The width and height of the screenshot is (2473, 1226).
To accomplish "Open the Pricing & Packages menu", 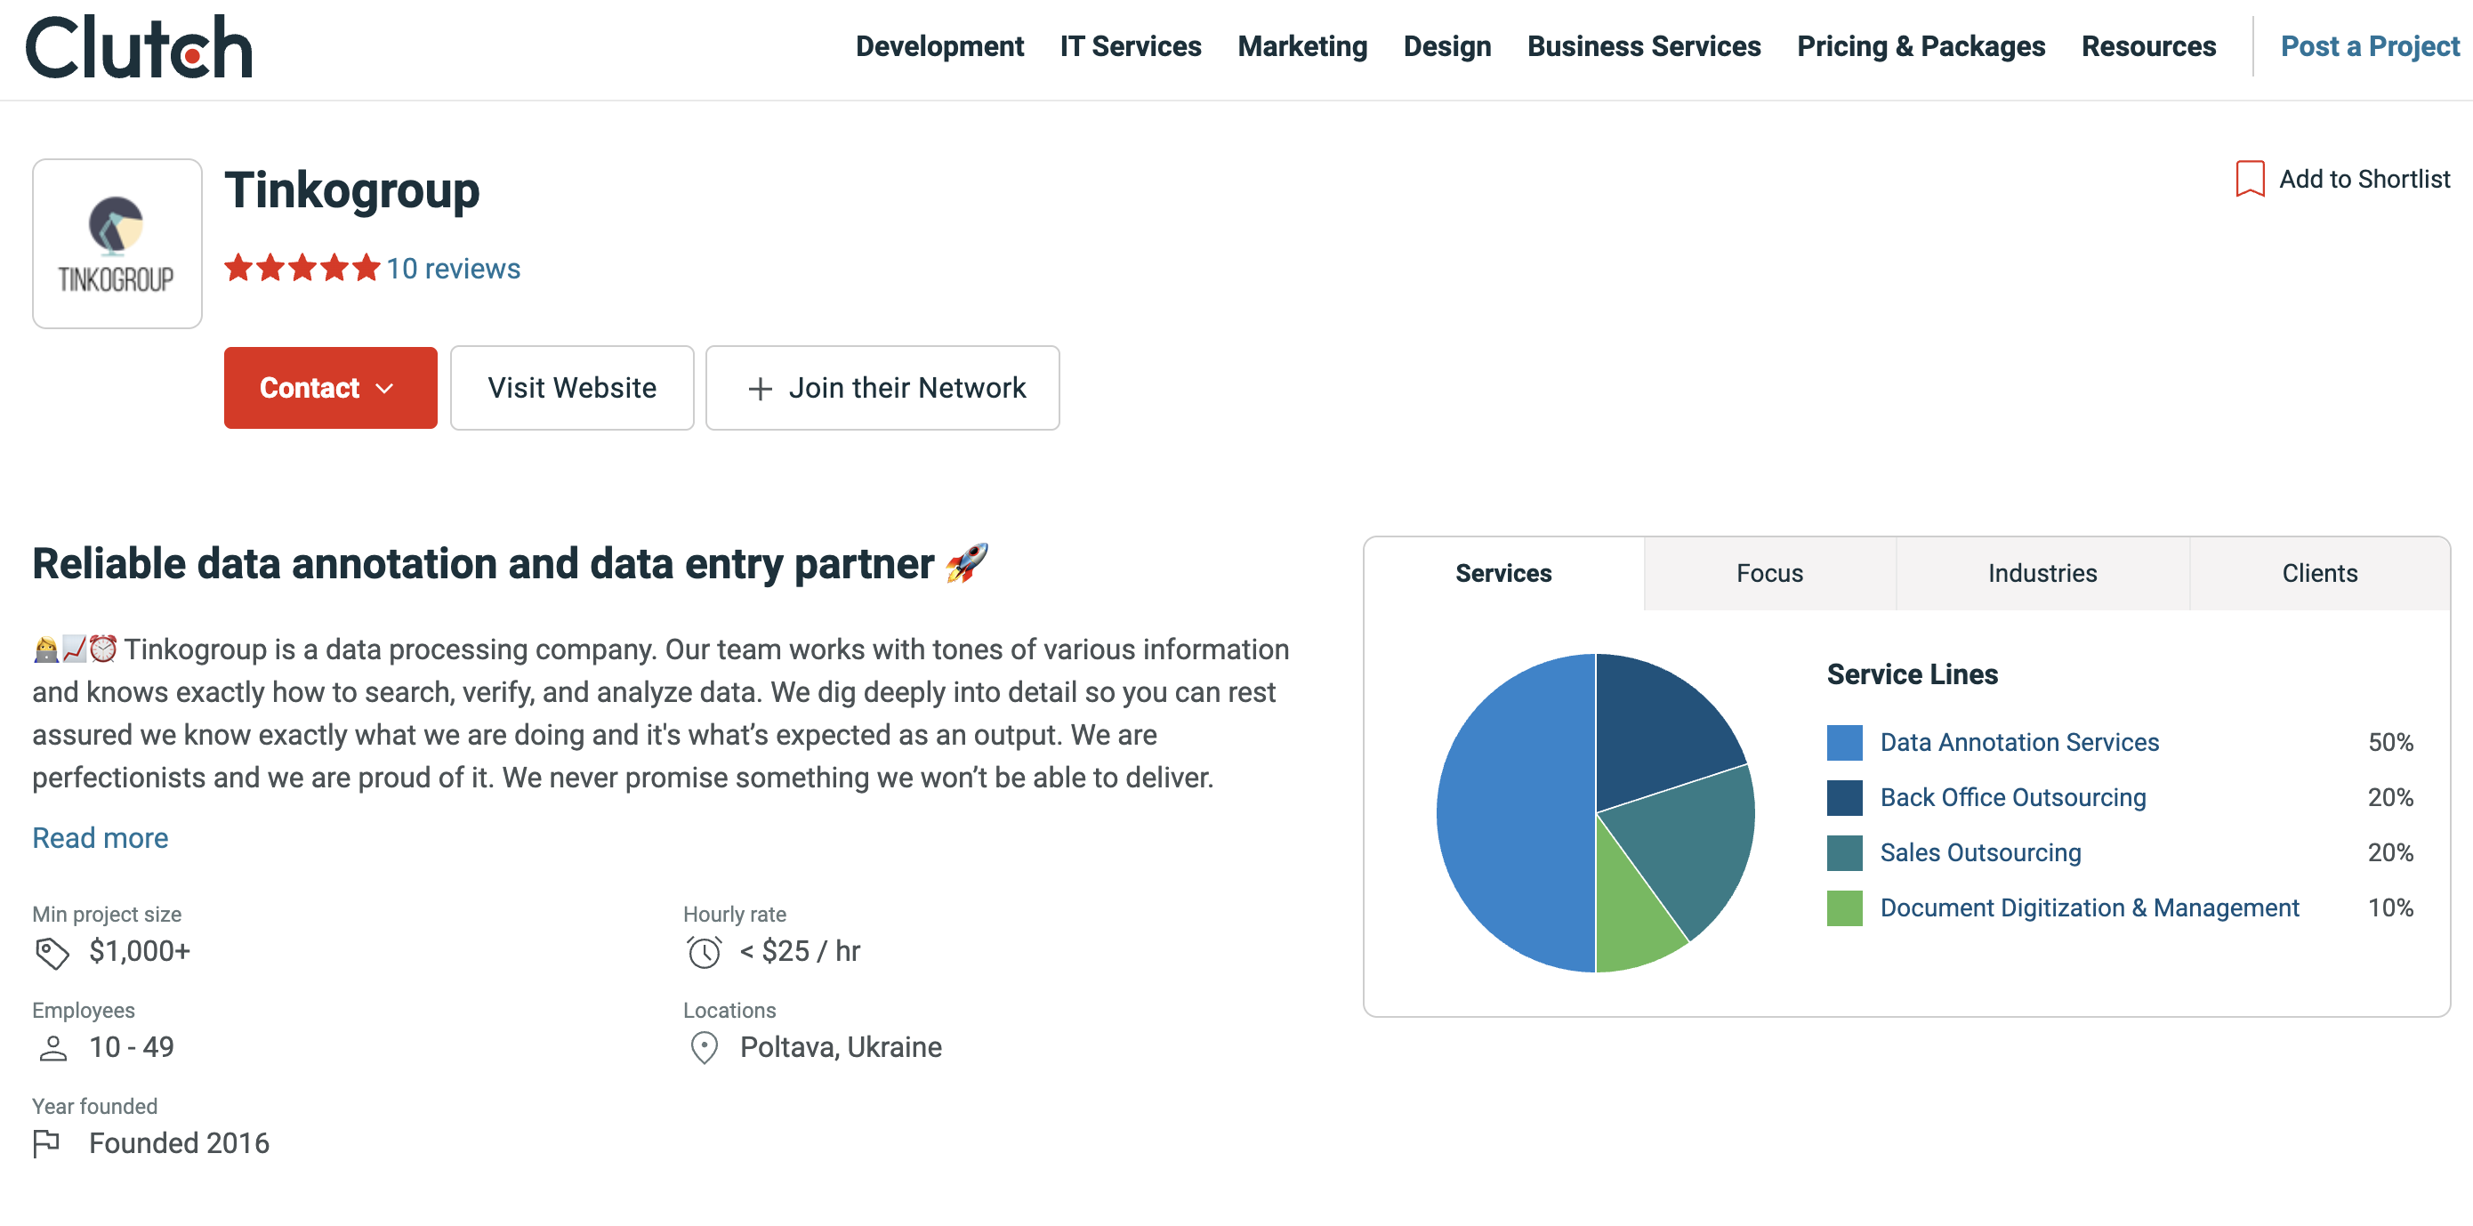I will [1921, 46].
